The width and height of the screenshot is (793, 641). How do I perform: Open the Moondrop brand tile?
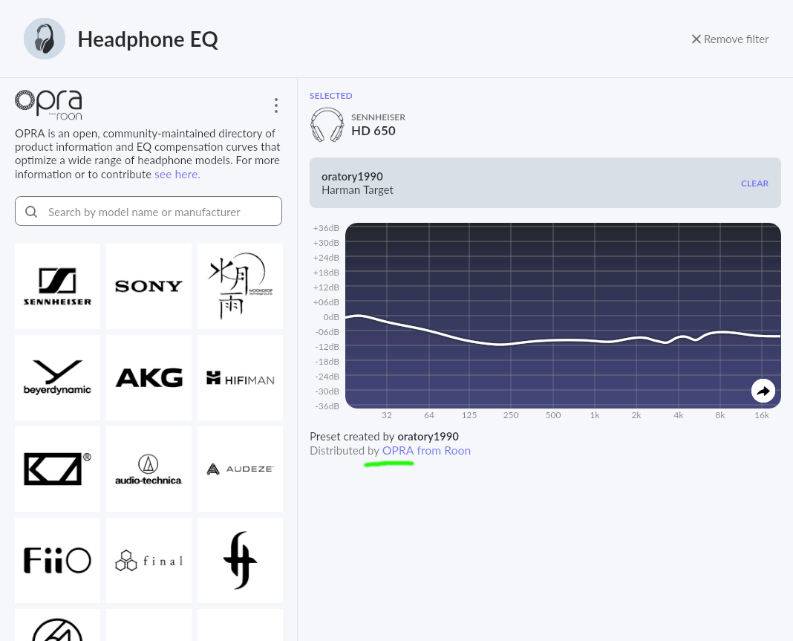click(x=241, y=287)
